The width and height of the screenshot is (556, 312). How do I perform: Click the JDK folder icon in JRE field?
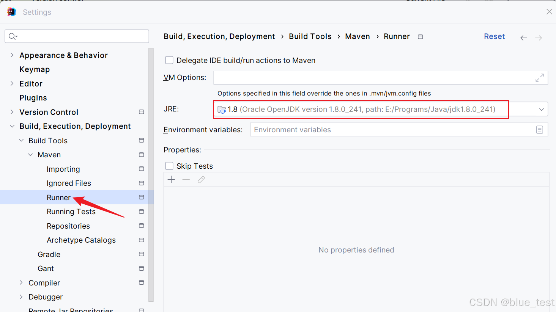point(221,109)
